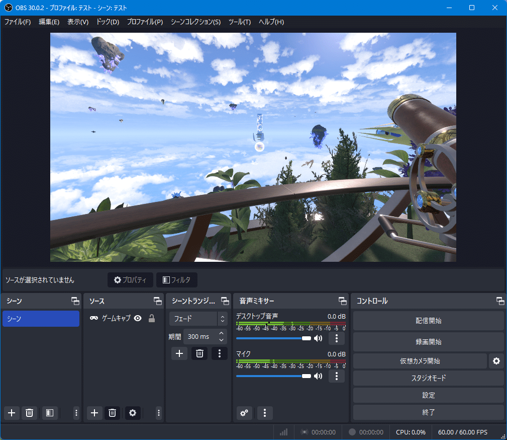Click フィルタ button

pyautogui.click(x=176, y=280)
